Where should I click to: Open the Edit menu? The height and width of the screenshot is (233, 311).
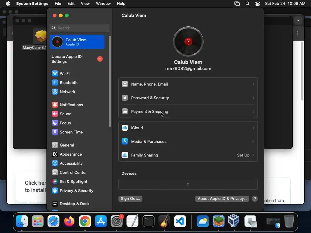[x=71, y=4]
